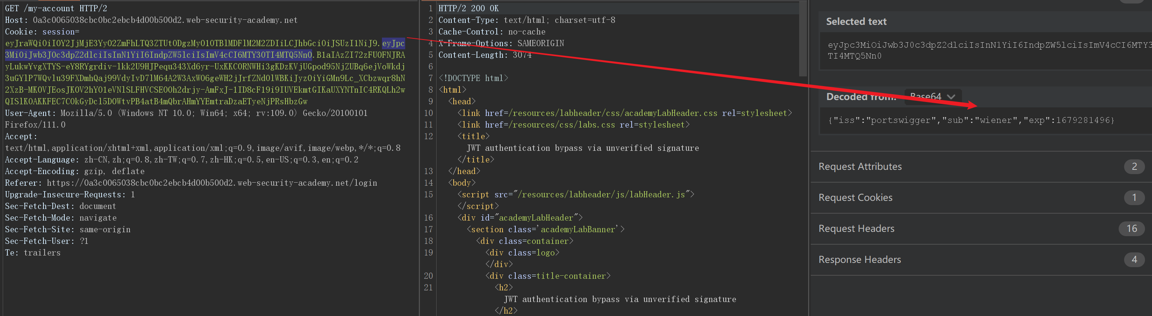1152x316 pixels.
Task: Click the labs.css stylesheet link line
Action: pyautogui.click(x=573, y=125)
